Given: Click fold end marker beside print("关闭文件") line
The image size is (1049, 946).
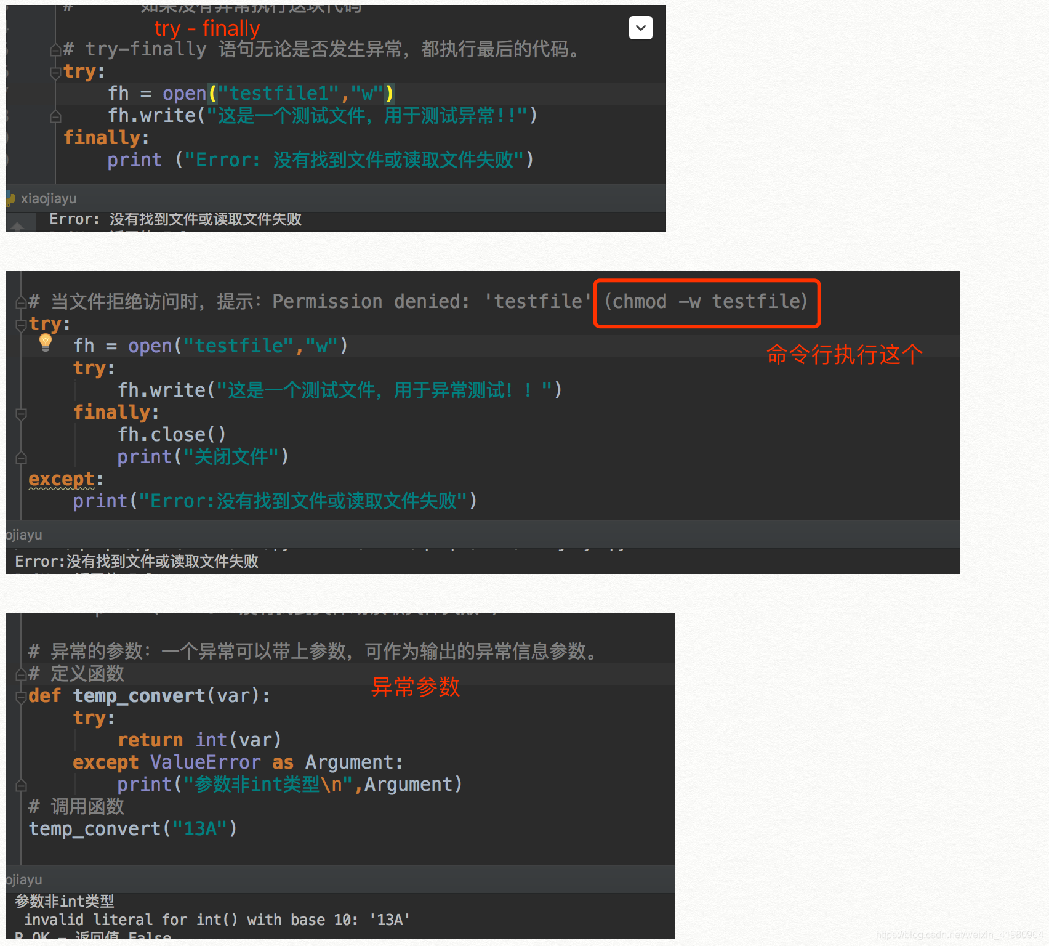Looking at the screenshot, I should (x=21, y=458).
